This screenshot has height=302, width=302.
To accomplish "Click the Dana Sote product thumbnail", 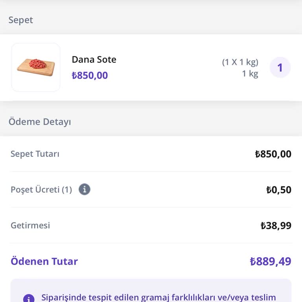I will tap(36, 67).
